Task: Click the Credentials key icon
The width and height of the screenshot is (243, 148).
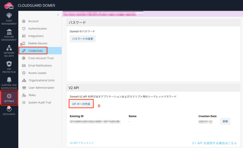Action: pos(24,51)
